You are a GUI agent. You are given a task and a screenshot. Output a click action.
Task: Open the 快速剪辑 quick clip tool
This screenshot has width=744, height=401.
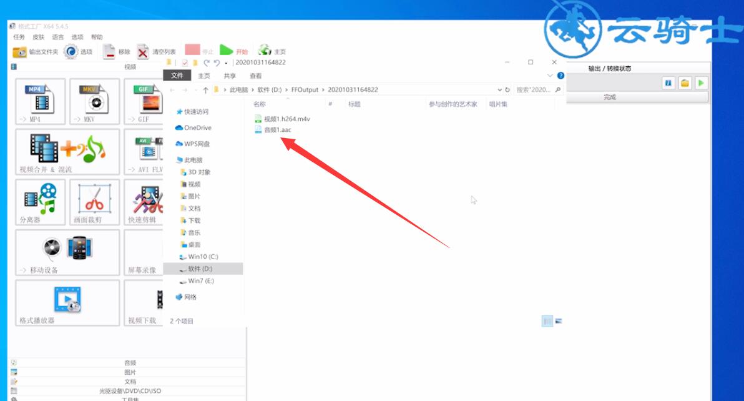pyautogui.click(x=144, y=202)
